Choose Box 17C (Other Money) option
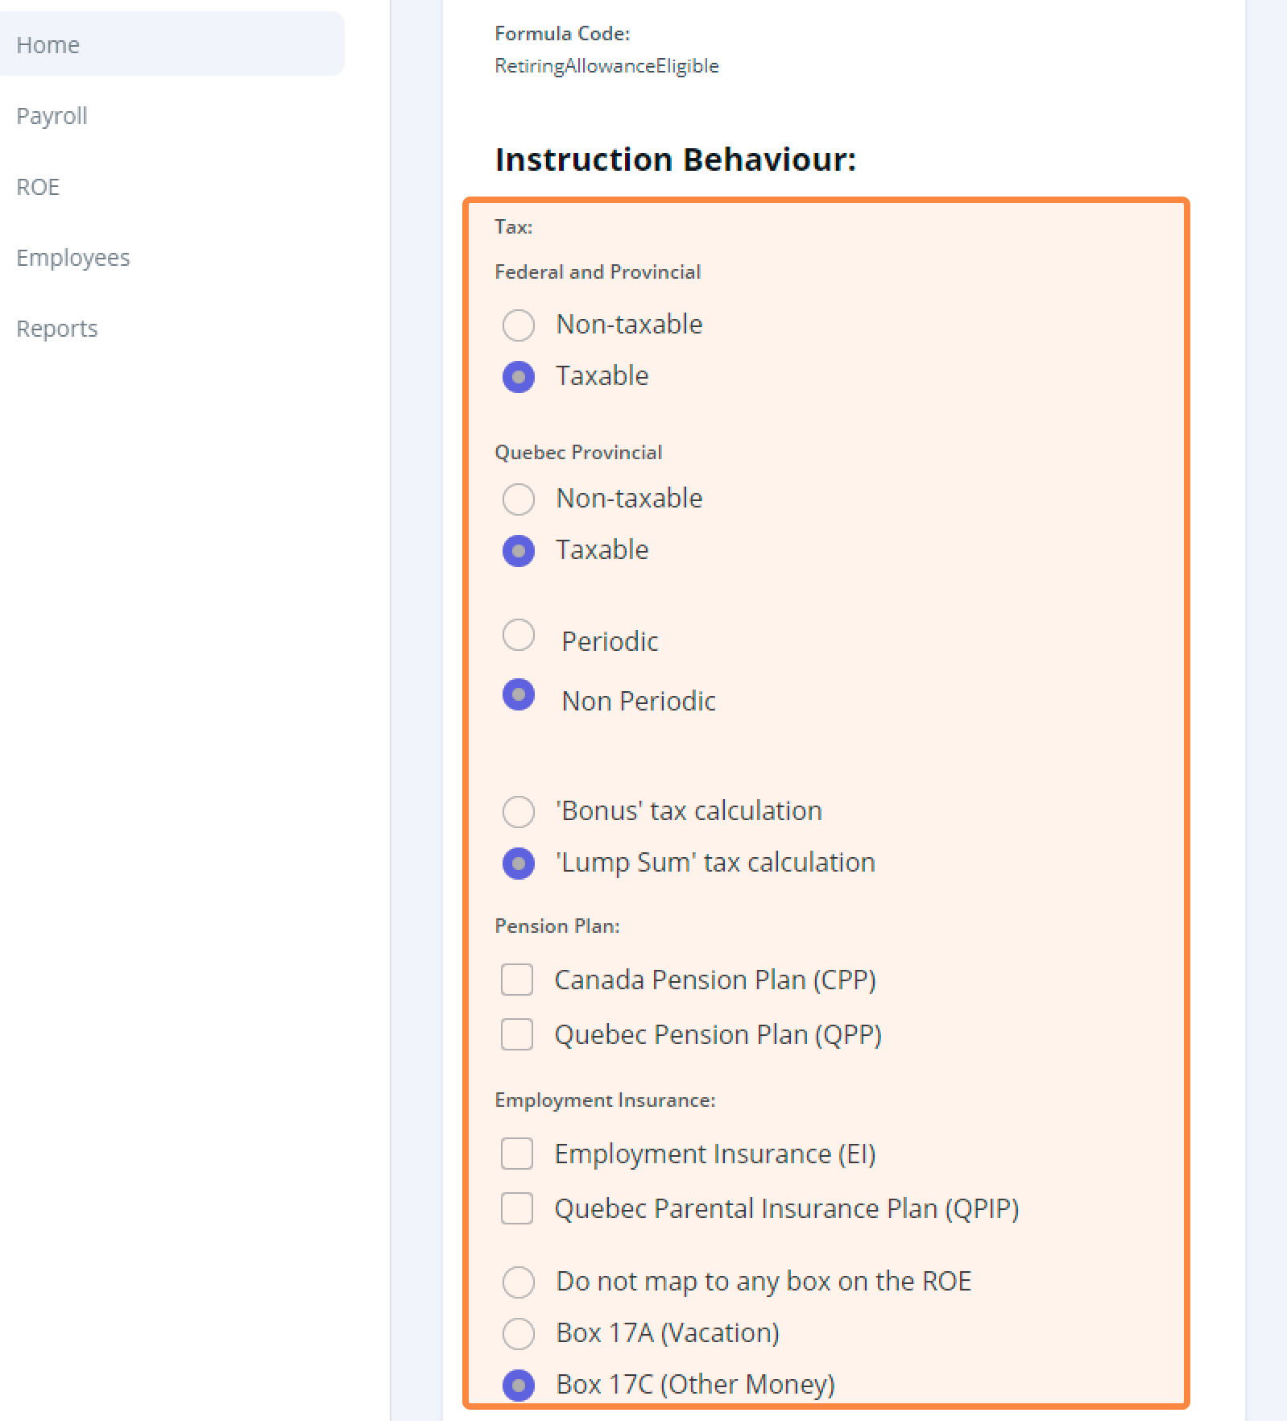Screen dimensions: 1287x1421 (x=518, y=1386)
